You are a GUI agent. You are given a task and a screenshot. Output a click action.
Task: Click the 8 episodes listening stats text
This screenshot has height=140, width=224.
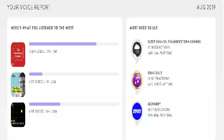pyautogui.click(x=43, y=112)
